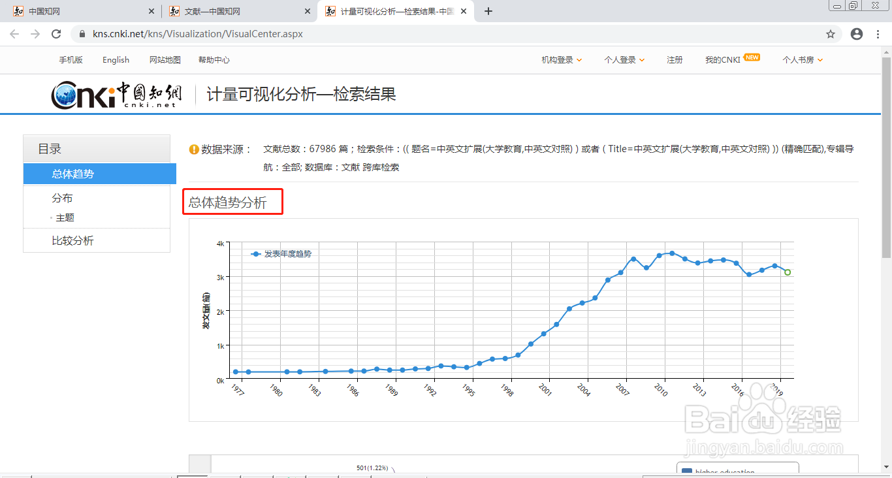Image resolution: width=892 pixels, height=478 pixels.
Task: Open the Chrome three-dot menu
Action: [878, 34]
